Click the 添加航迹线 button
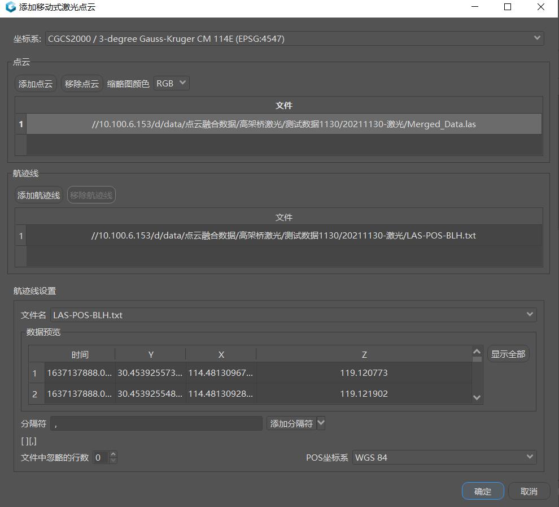This screenshot has height=507, width=559. [x=38, y=195]
